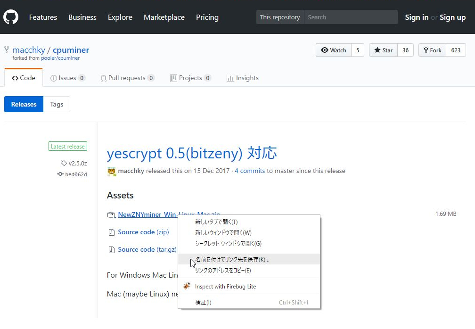Open commit bed062d
The height and width of the screenshot is (329, 475).
tap(72, 174)
